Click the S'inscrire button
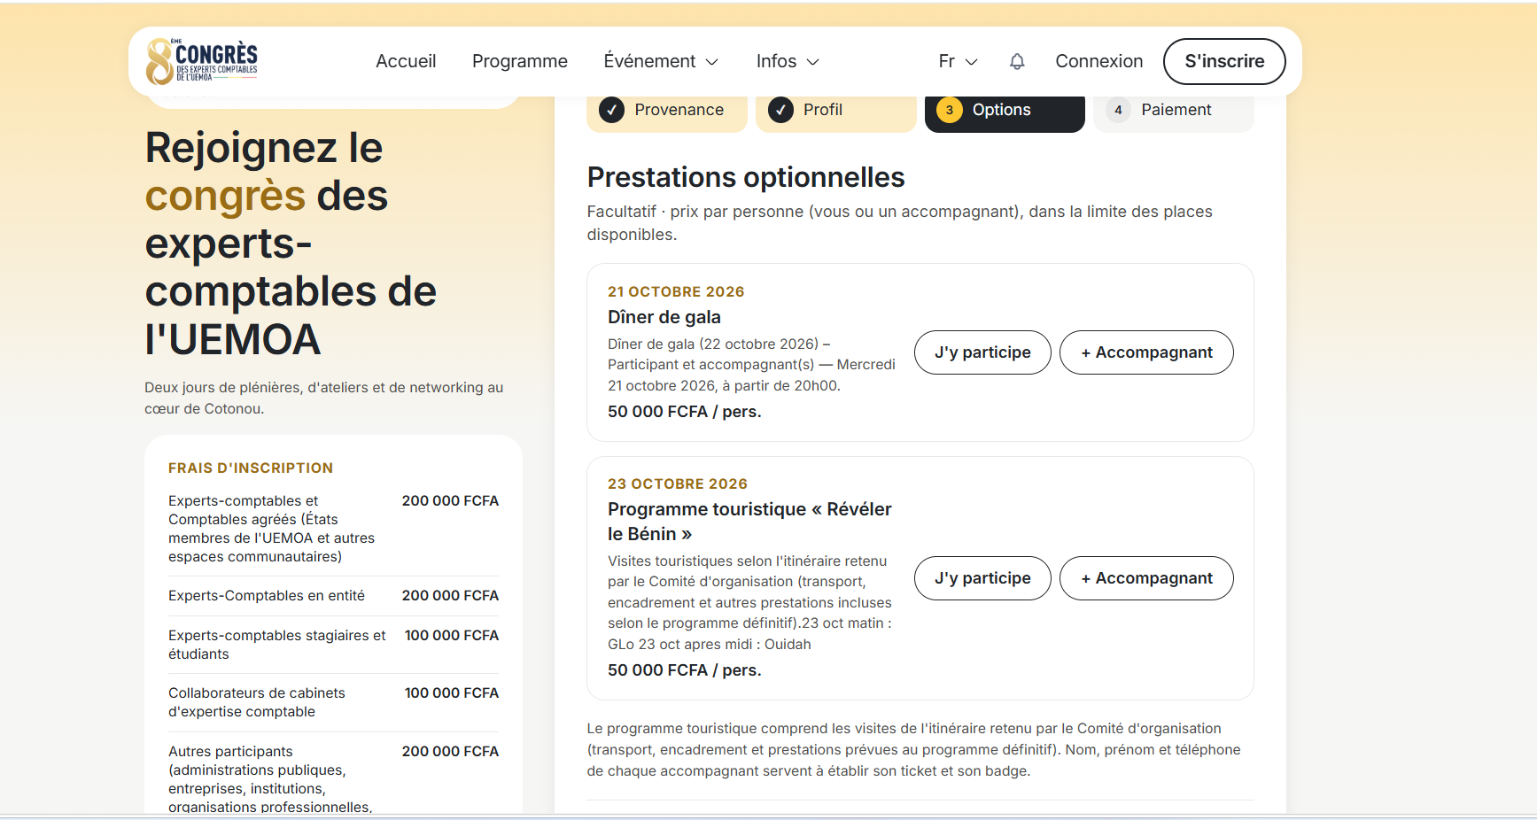The image size is (1537, 820). pyautogui.click(x=1224, y=61)
